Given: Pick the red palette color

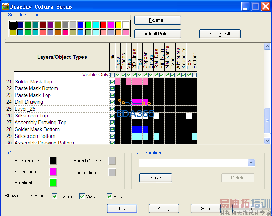Looking at the screenshot, I should 103,25.
